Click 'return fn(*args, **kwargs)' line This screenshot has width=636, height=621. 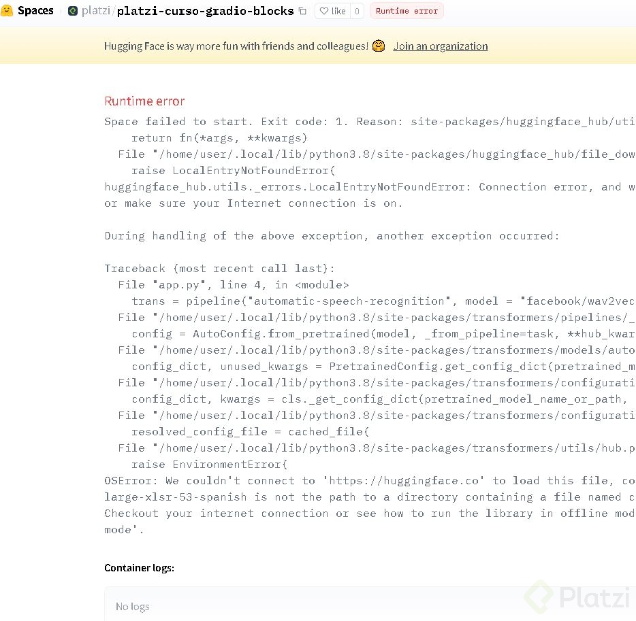click(x=219, y=137)
